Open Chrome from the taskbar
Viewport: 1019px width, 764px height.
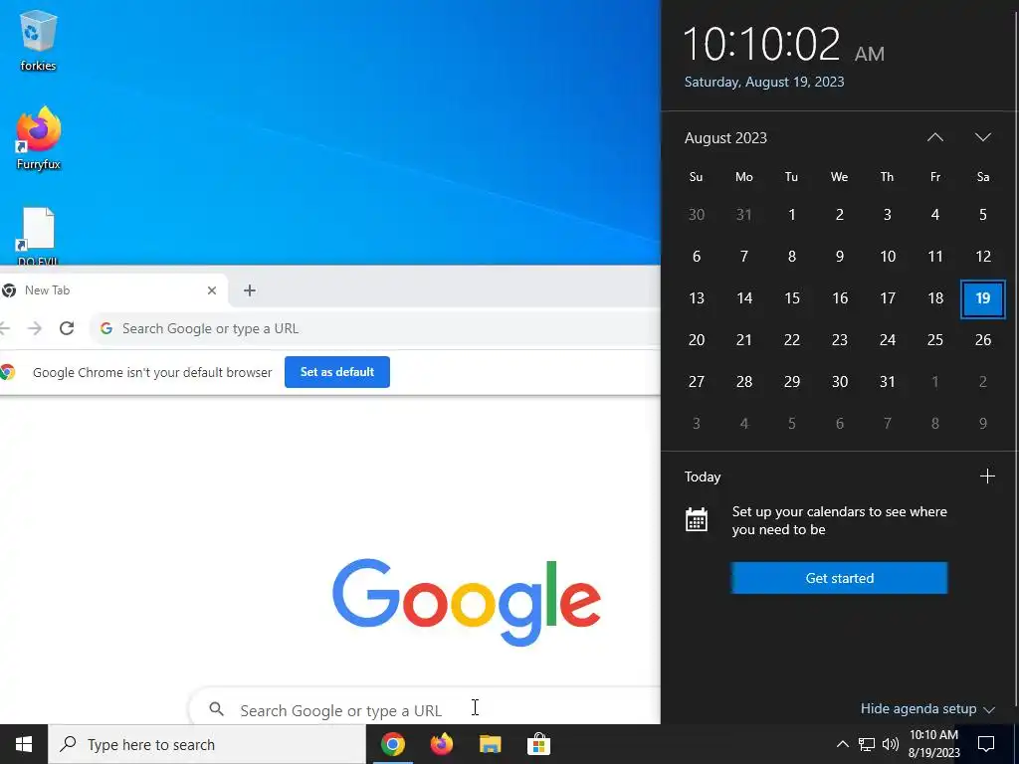(x=393, y=744)
